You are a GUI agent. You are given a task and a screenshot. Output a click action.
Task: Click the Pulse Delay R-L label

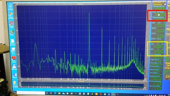155,69
